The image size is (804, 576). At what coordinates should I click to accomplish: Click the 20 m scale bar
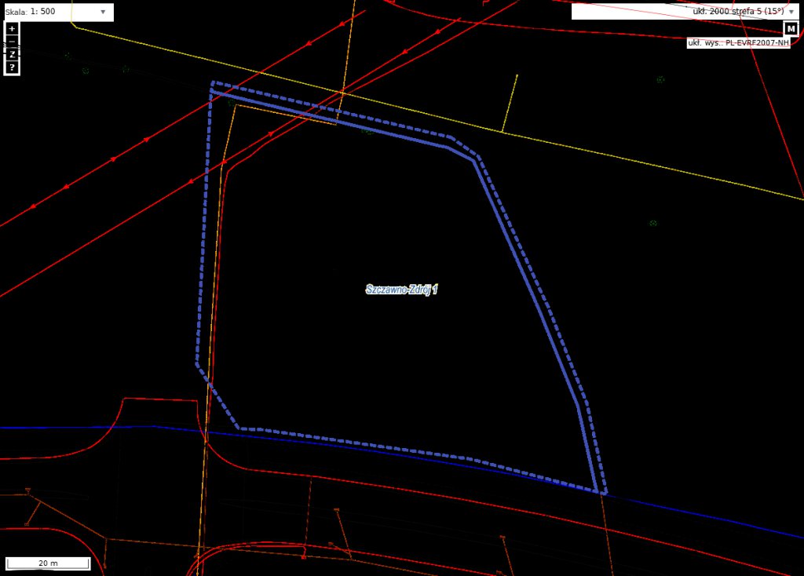(x=48, y=563)
